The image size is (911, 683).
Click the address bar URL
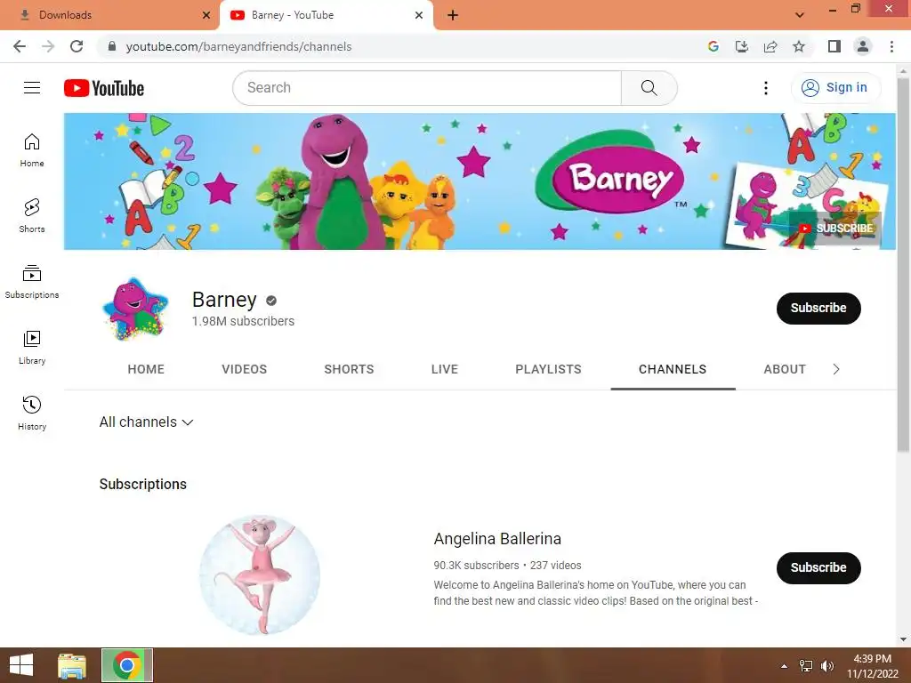238,46
